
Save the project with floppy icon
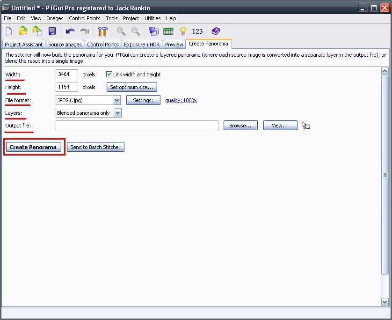[52, 31]
